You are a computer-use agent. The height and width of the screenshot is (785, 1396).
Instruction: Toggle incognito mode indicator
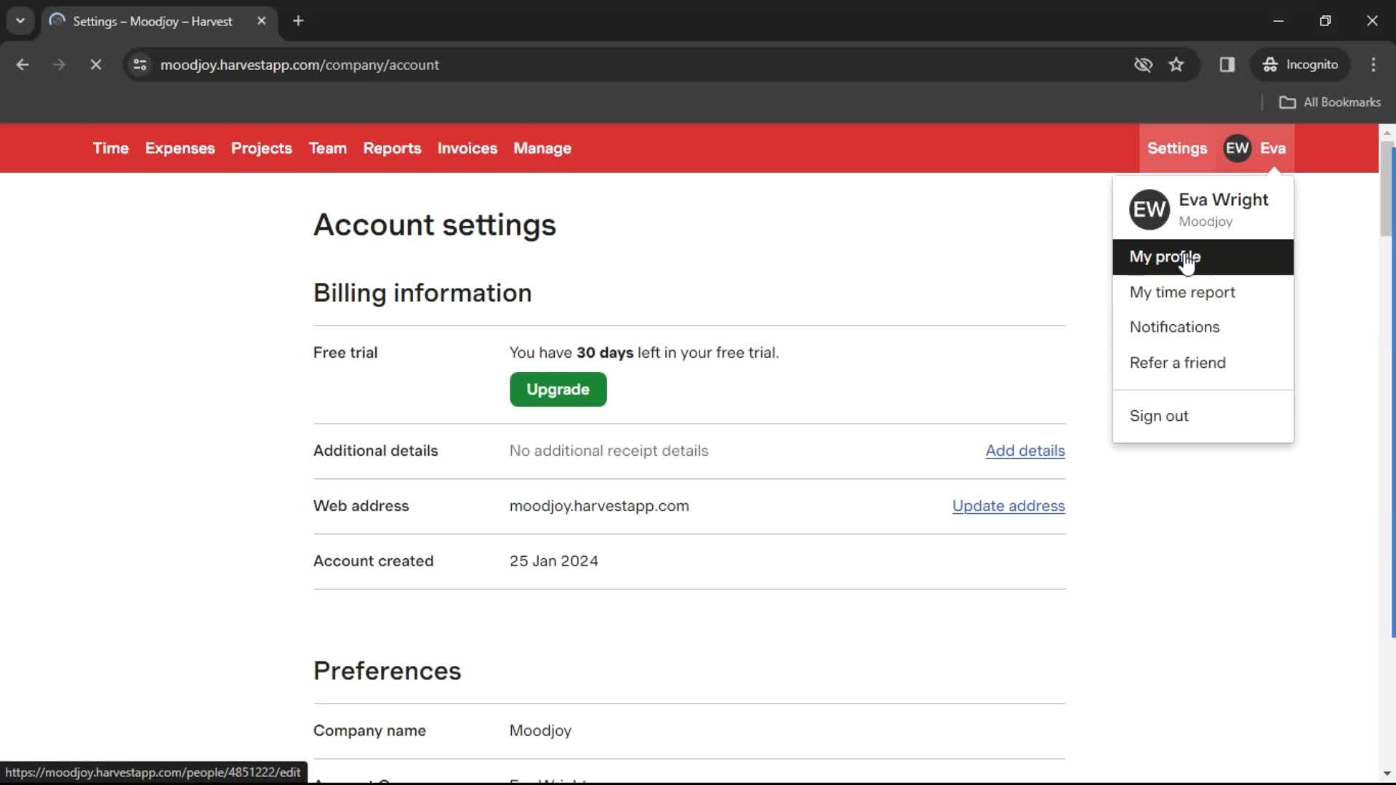(x=1301, y=64)
